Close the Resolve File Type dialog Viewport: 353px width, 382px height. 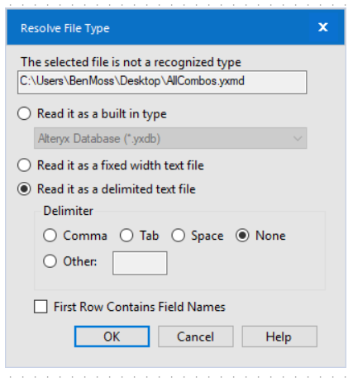point(323,27)
